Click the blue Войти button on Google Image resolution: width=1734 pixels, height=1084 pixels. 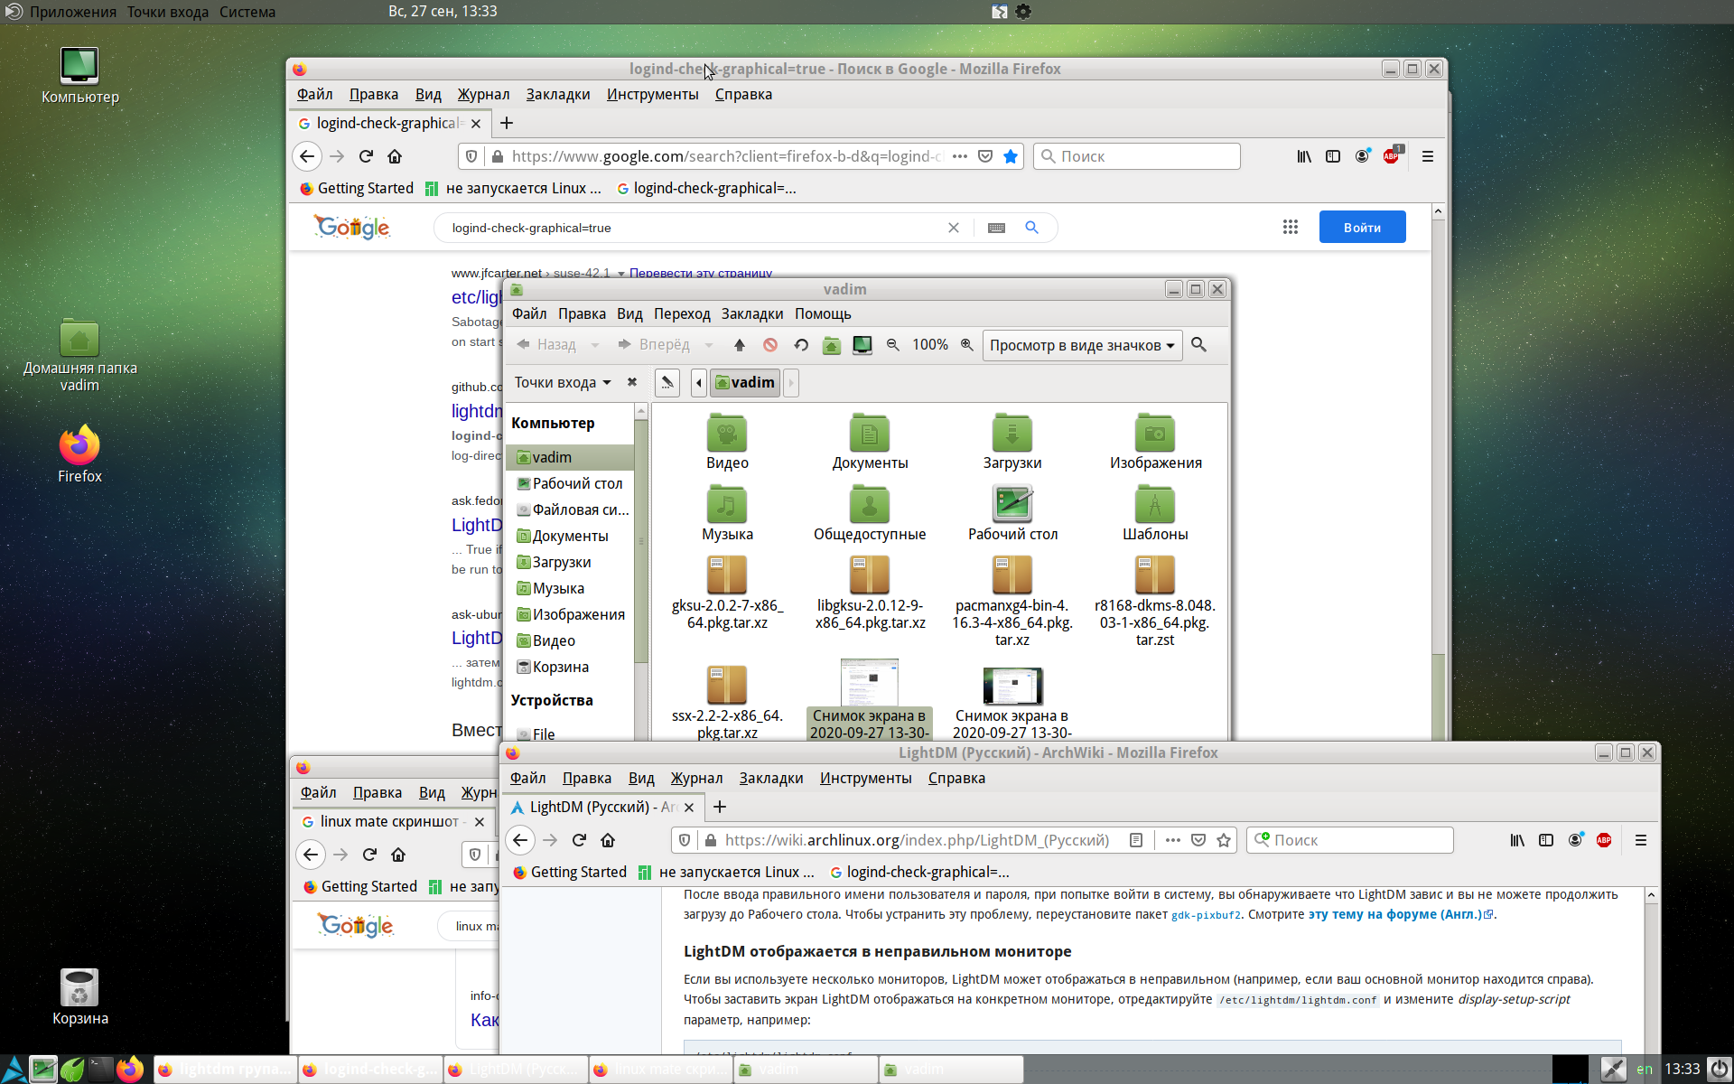pyautogui.click(x=1361, y=228)
